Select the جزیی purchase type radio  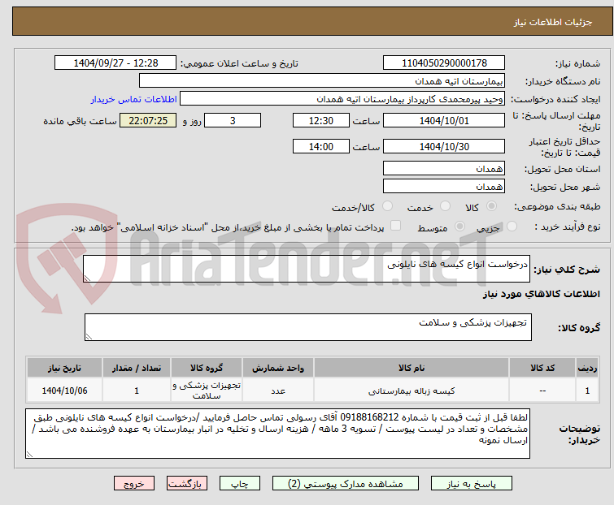512,227
